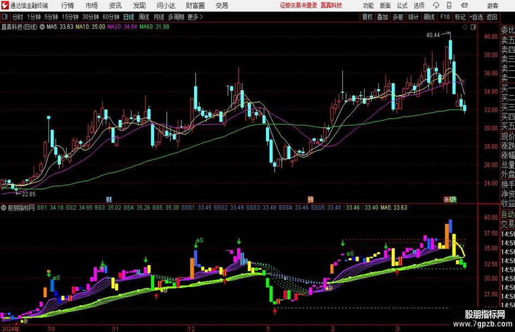
Task: Open the 选项 menu
Action: click(x=419, y=5)
